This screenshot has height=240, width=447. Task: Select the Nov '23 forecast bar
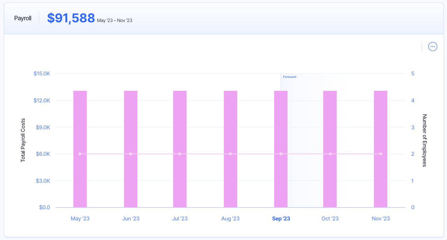point(380,122)
